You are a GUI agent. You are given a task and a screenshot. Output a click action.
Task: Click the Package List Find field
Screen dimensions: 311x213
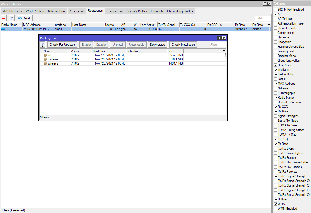(217, 45)
